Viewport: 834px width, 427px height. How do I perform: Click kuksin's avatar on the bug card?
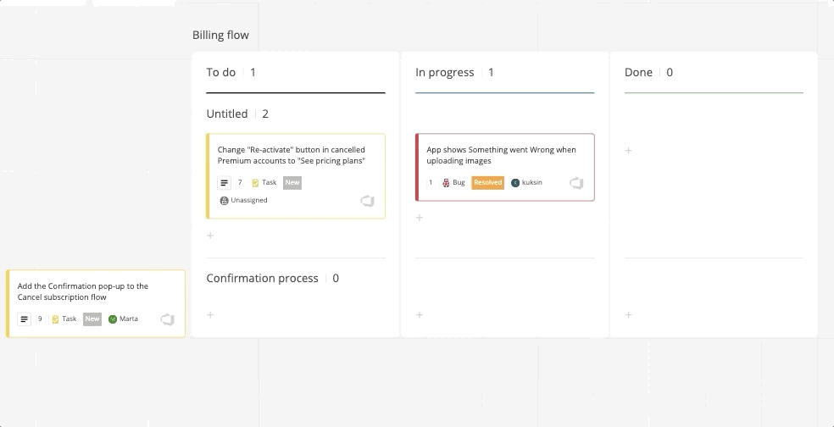(x=515, y=183)
